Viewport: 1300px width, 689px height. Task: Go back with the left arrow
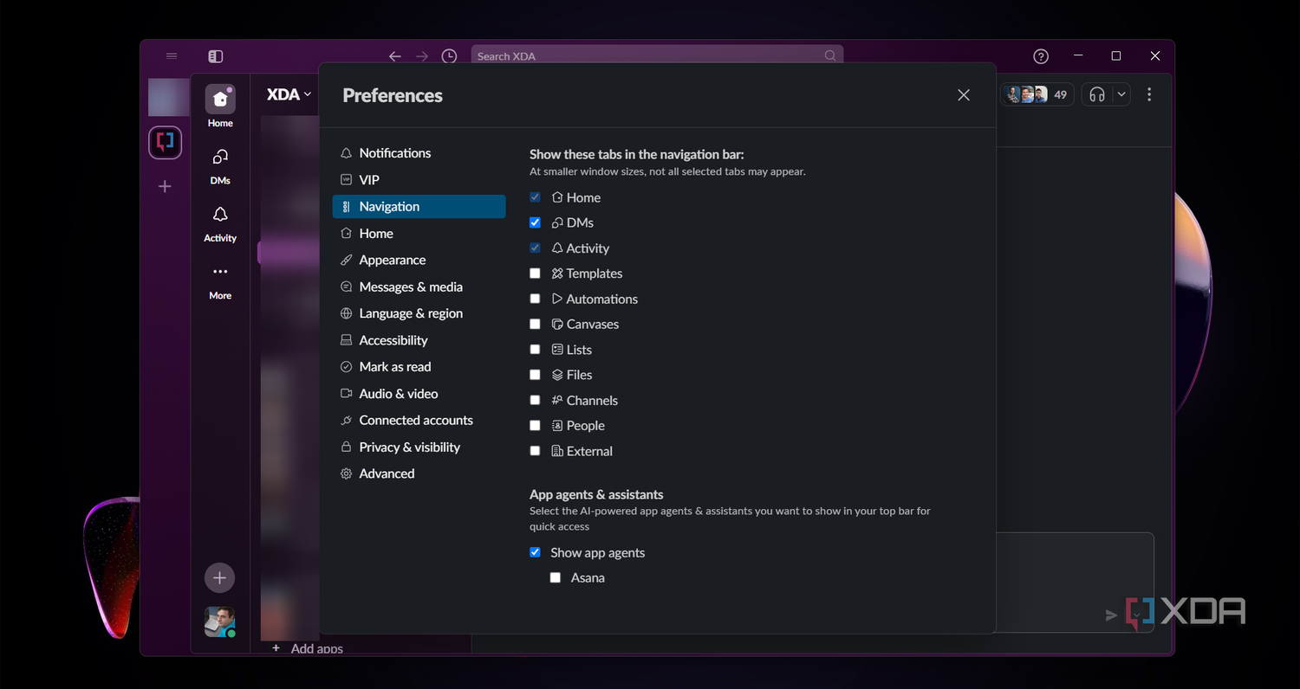point(395,56)
